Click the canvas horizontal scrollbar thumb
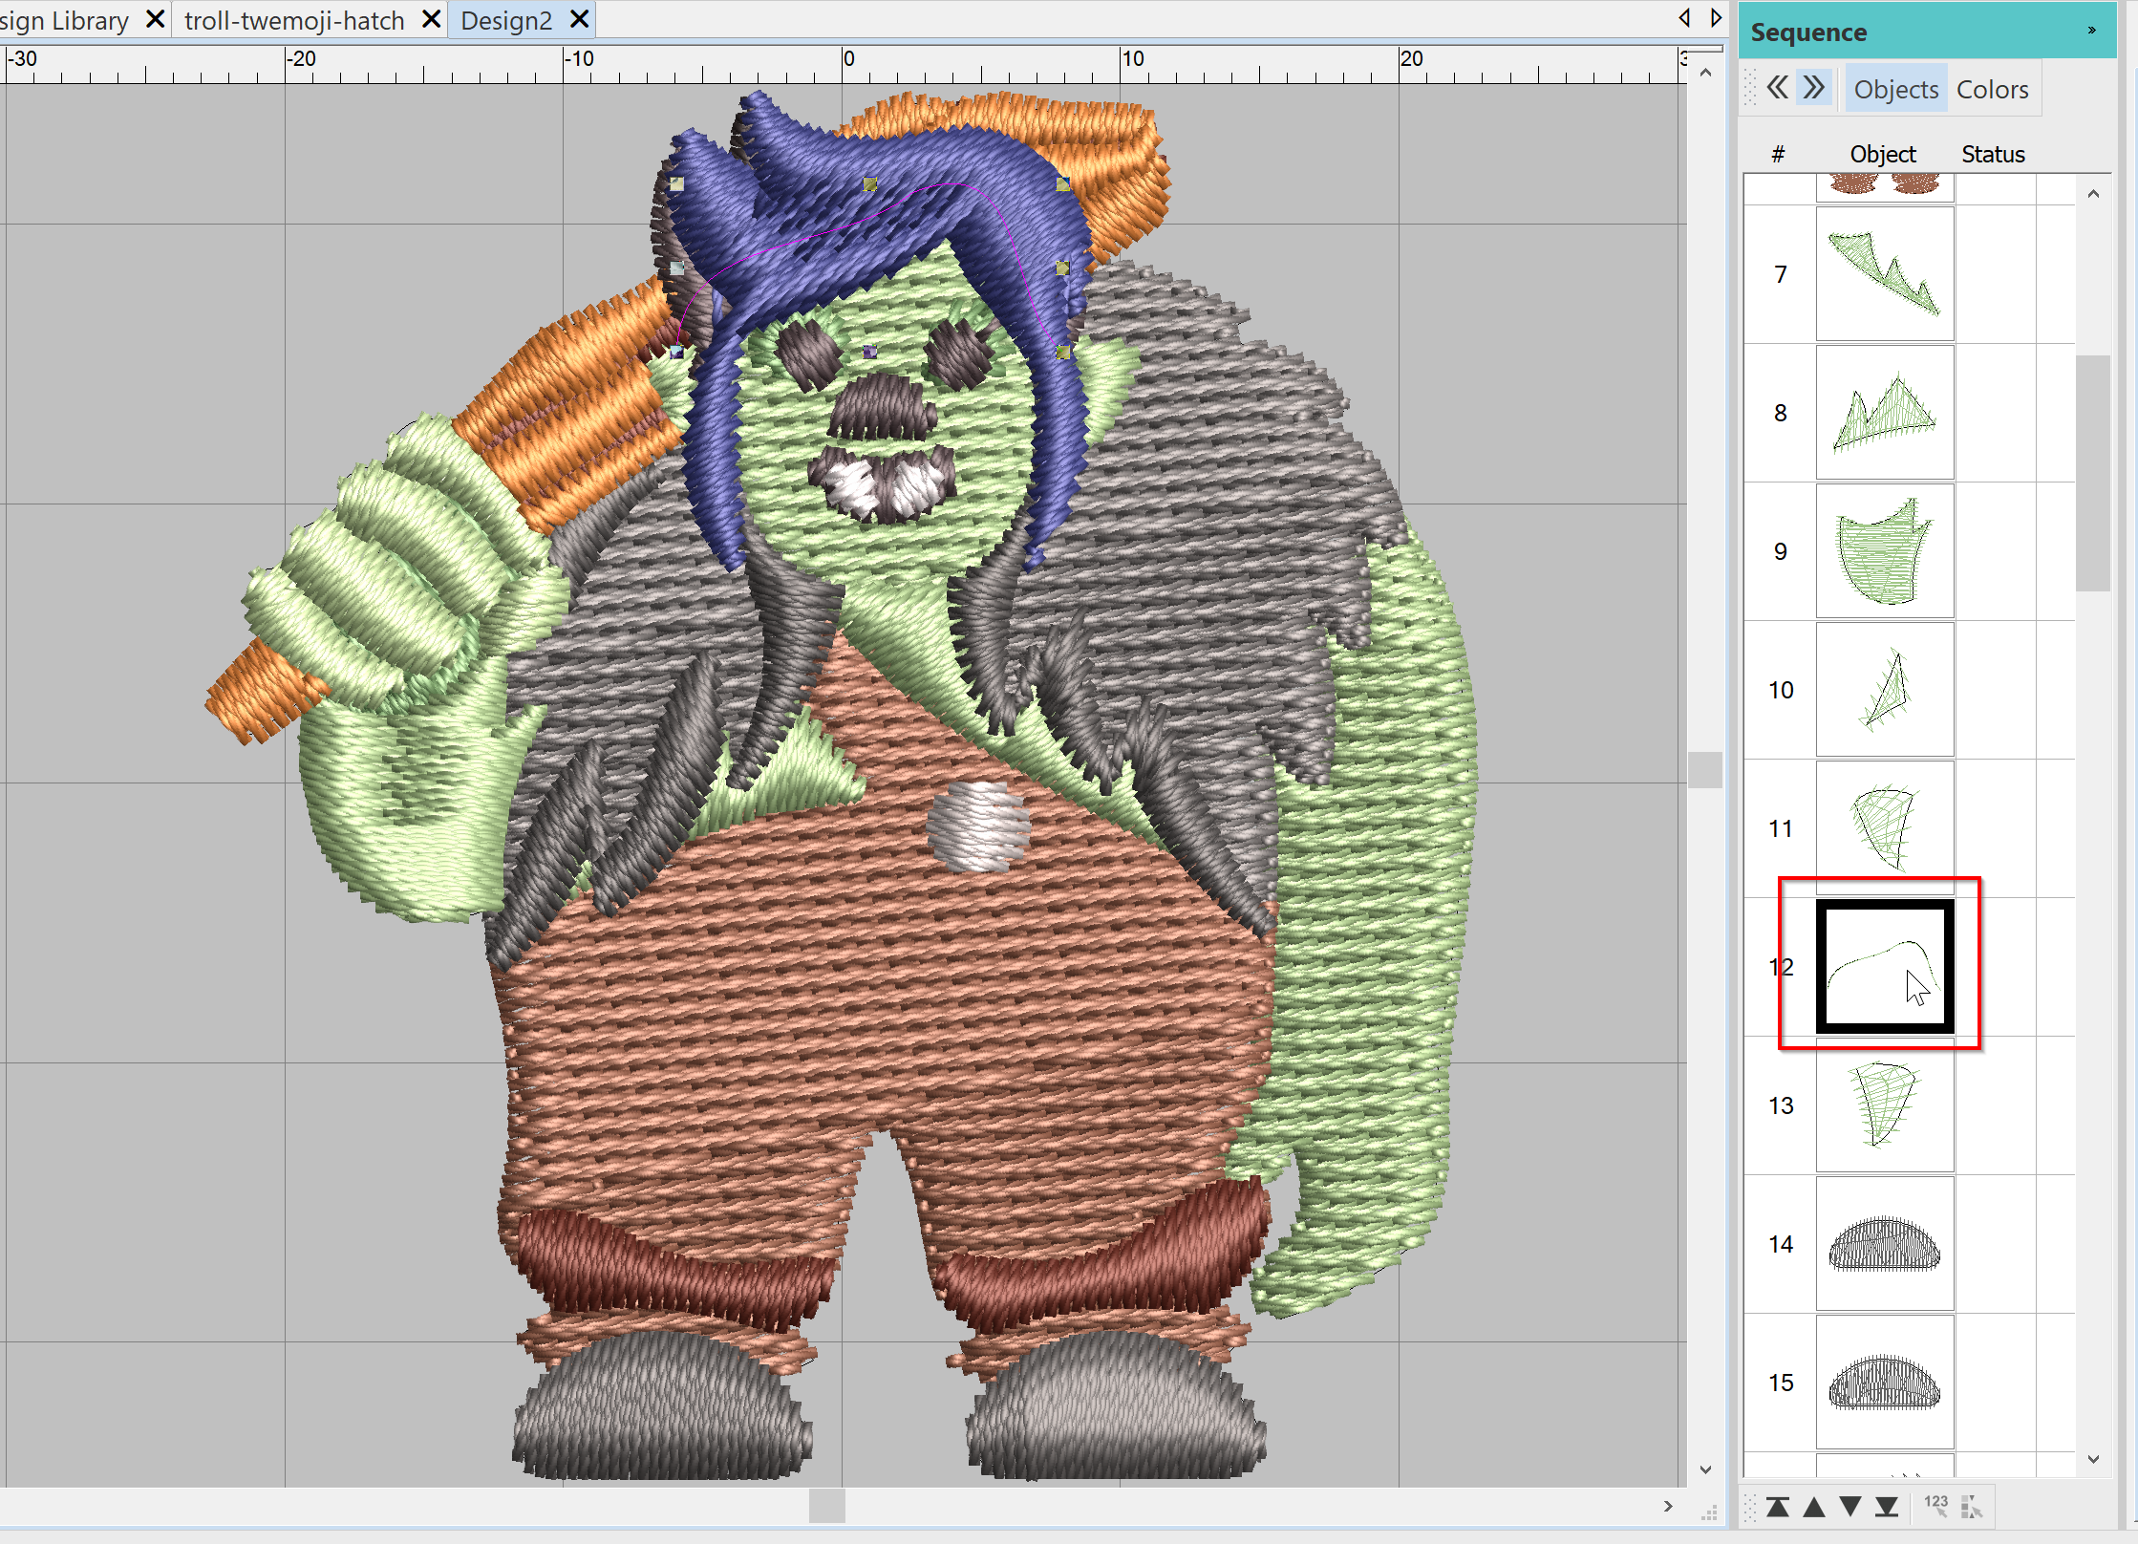Image resolution: width=2138 pixels, height=1544 pixels. [827, 1506]
